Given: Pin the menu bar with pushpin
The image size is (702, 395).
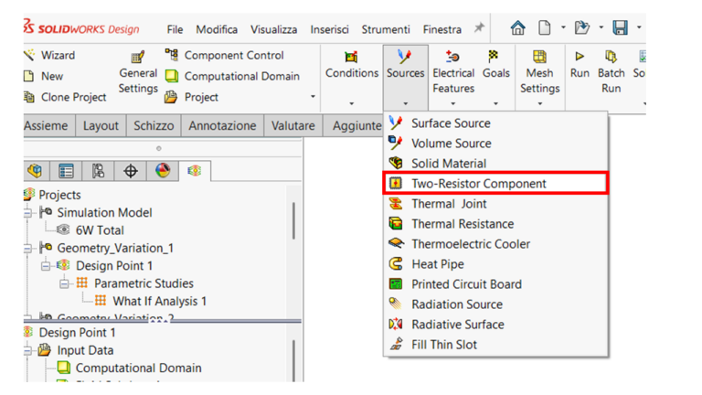Looking at the screenshot, I should click(479, 28).
